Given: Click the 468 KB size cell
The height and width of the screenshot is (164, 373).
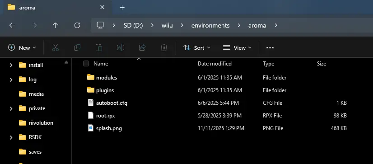Looking at the screenshot, I should point(339,128).
